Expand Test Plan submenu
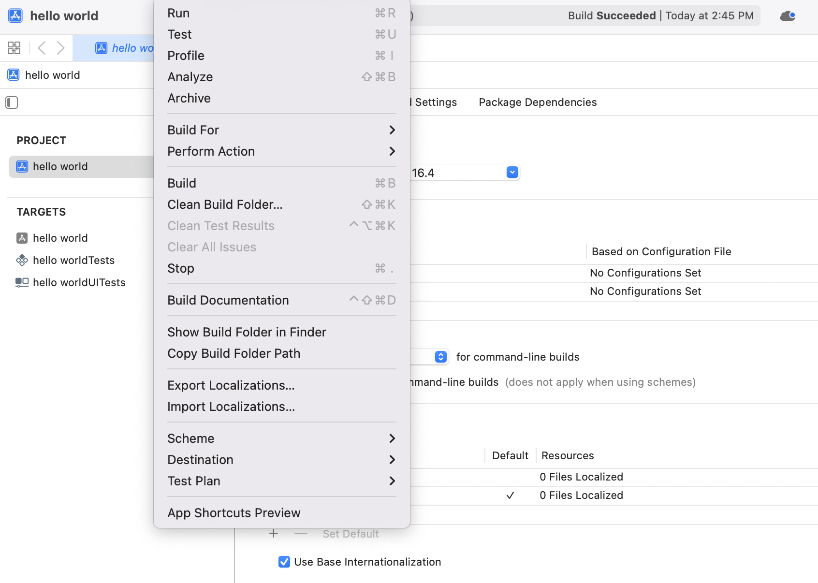818x583 pixels. pyautogui.click(x=282, y=481)
